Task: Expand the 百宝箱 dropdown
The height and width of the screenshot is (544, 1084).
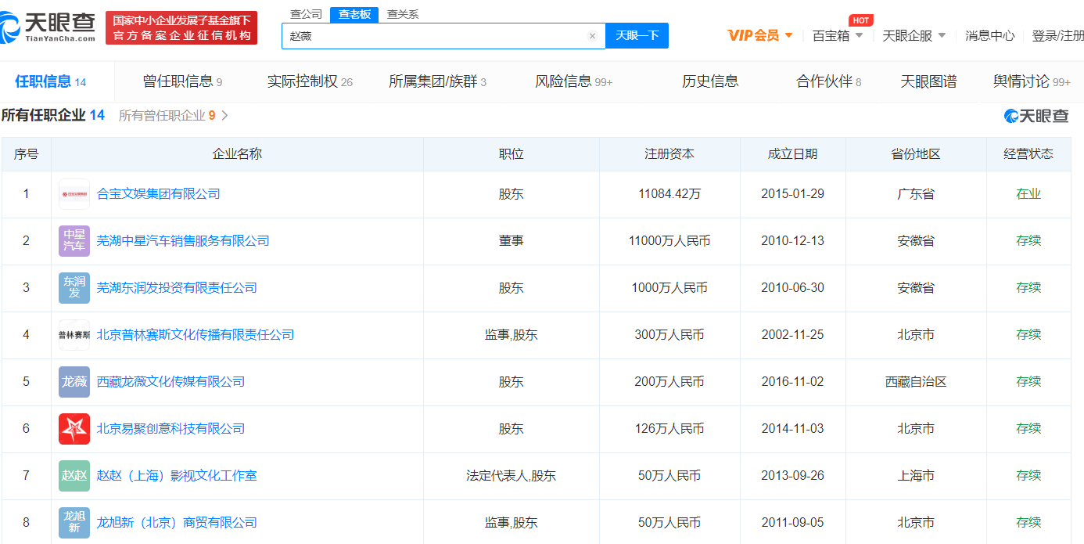Action: [x=838, y=35]
